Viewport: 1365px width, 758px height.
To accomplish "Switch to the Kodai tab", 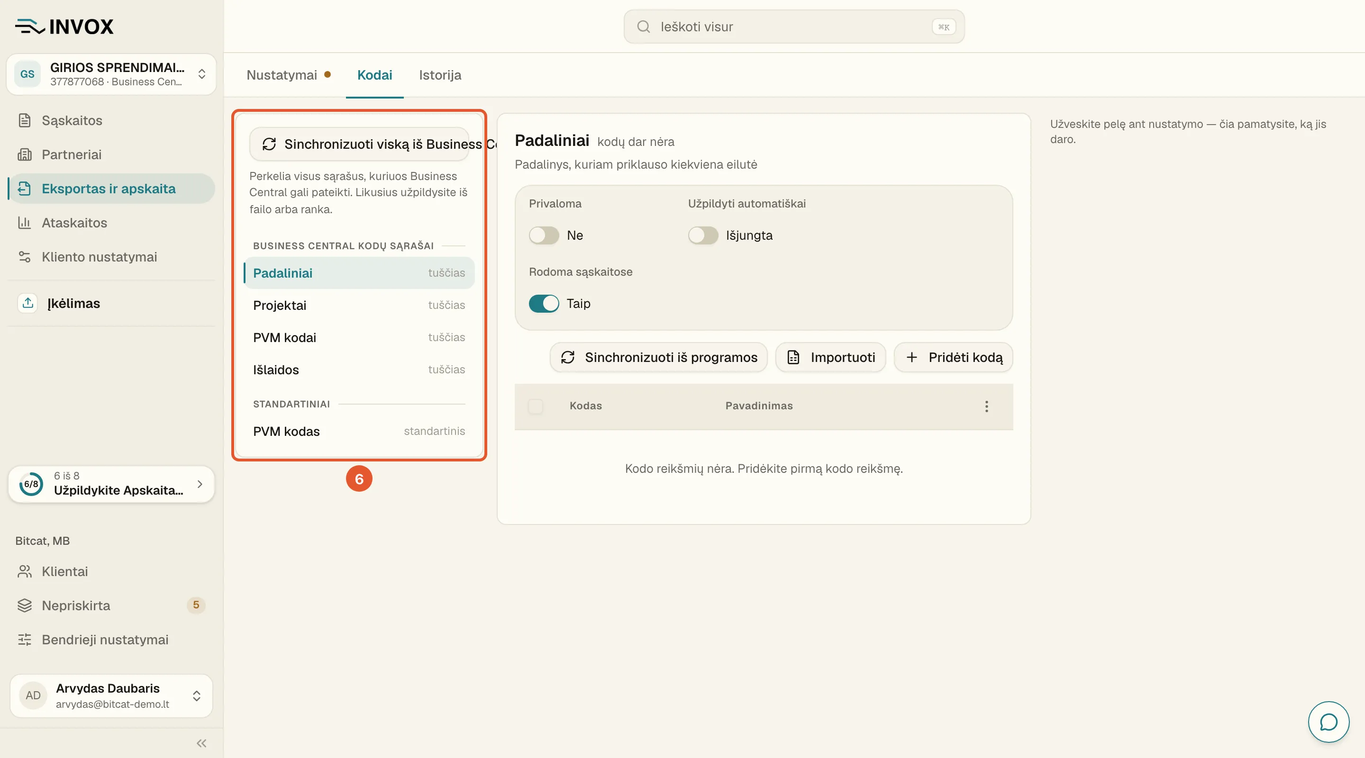I will [x=374, y=75].
